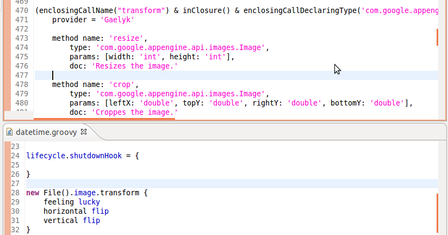Click the word provider on line 471

70,20
